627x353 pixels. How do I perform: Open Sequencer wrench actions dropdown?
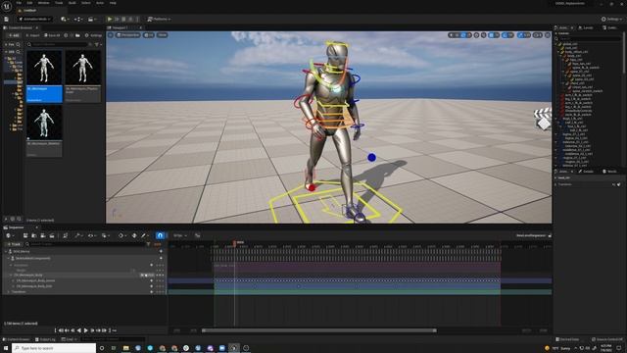78,235
